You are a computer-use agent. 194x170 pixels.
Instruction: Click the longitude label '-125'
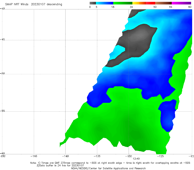[160, 156]
